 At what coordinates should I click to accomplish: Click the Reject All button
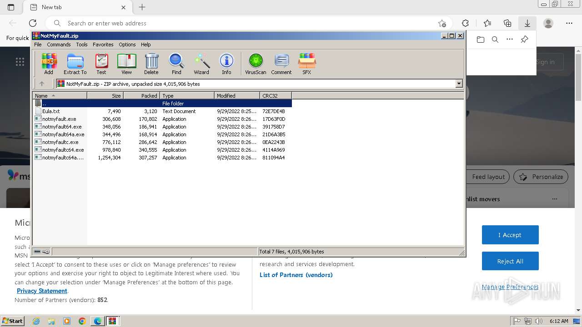(x=510, y=261)
